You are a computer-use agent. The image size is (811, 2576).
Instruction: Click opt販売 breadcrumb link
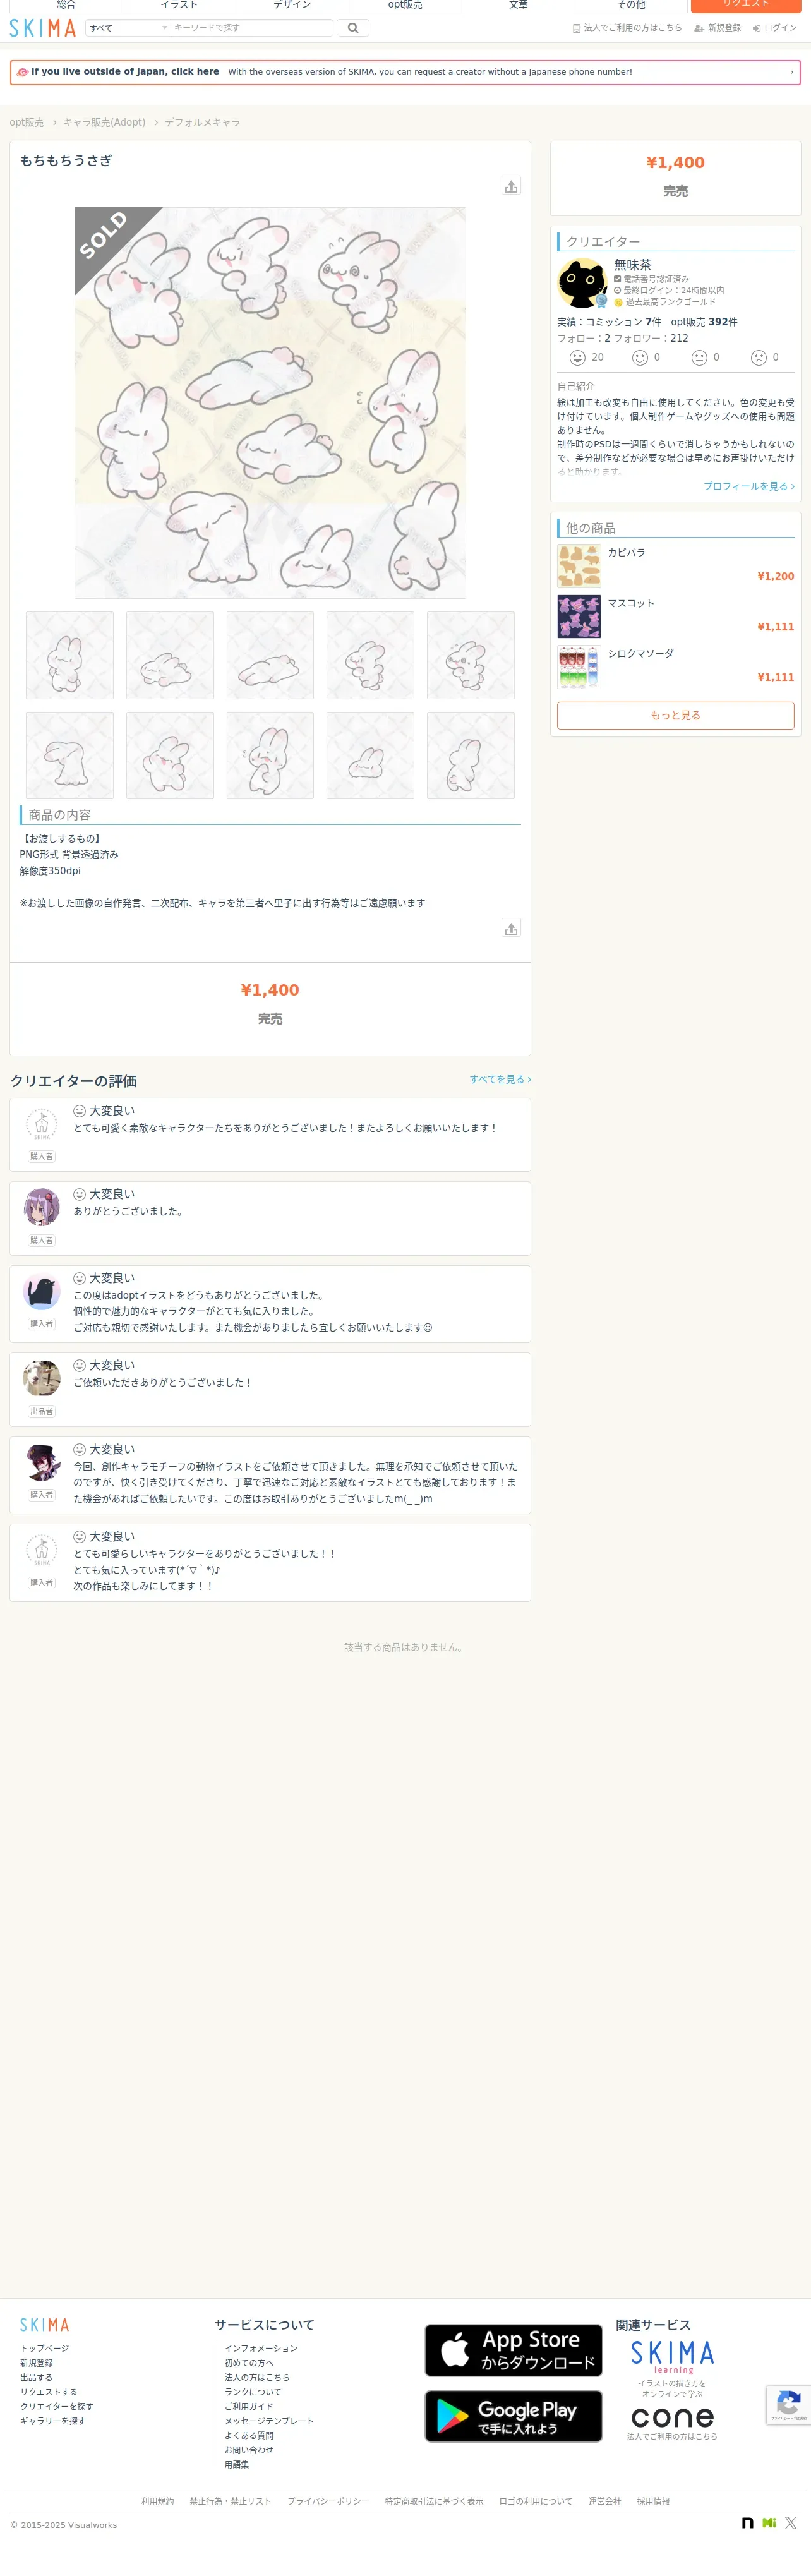click(x=27, y=122)
